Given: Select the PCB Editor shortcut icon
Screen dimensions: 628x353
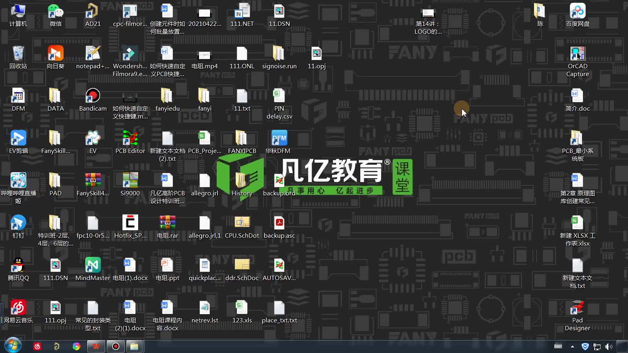Looking at the screenshot, I should click(130, 139).
